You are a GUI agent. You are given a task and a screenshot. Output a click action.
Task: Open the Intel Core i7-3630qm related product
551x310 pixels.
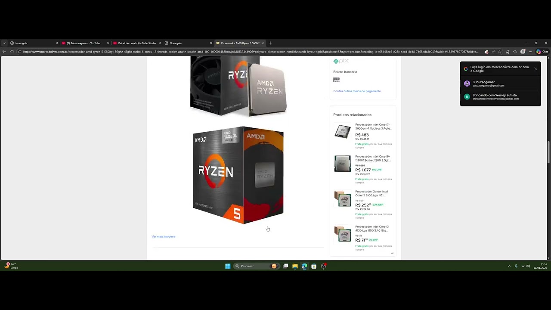point(373,127)
